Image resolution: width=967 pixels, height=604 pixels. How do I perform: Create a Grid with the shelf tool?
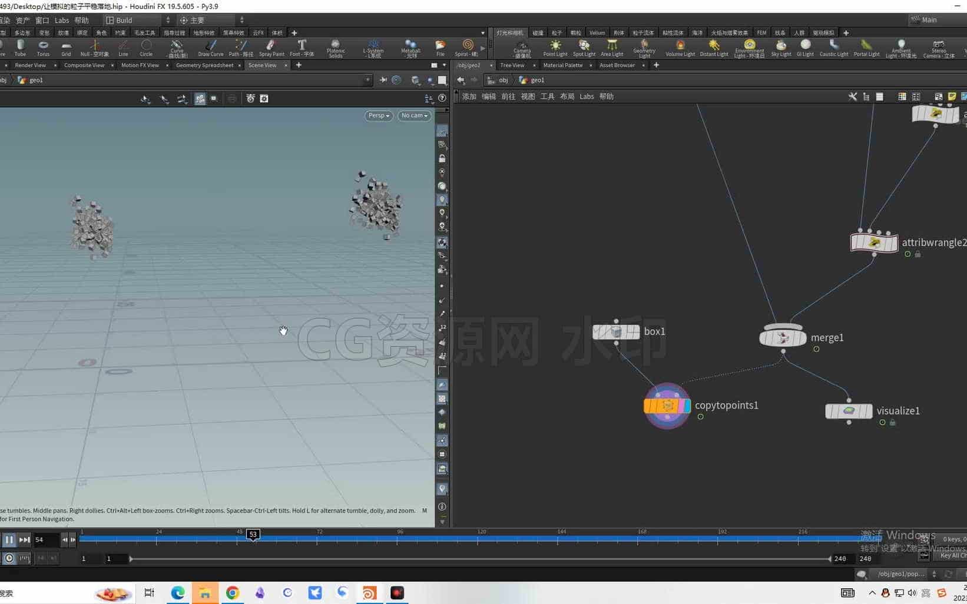[x=66, y=48]
